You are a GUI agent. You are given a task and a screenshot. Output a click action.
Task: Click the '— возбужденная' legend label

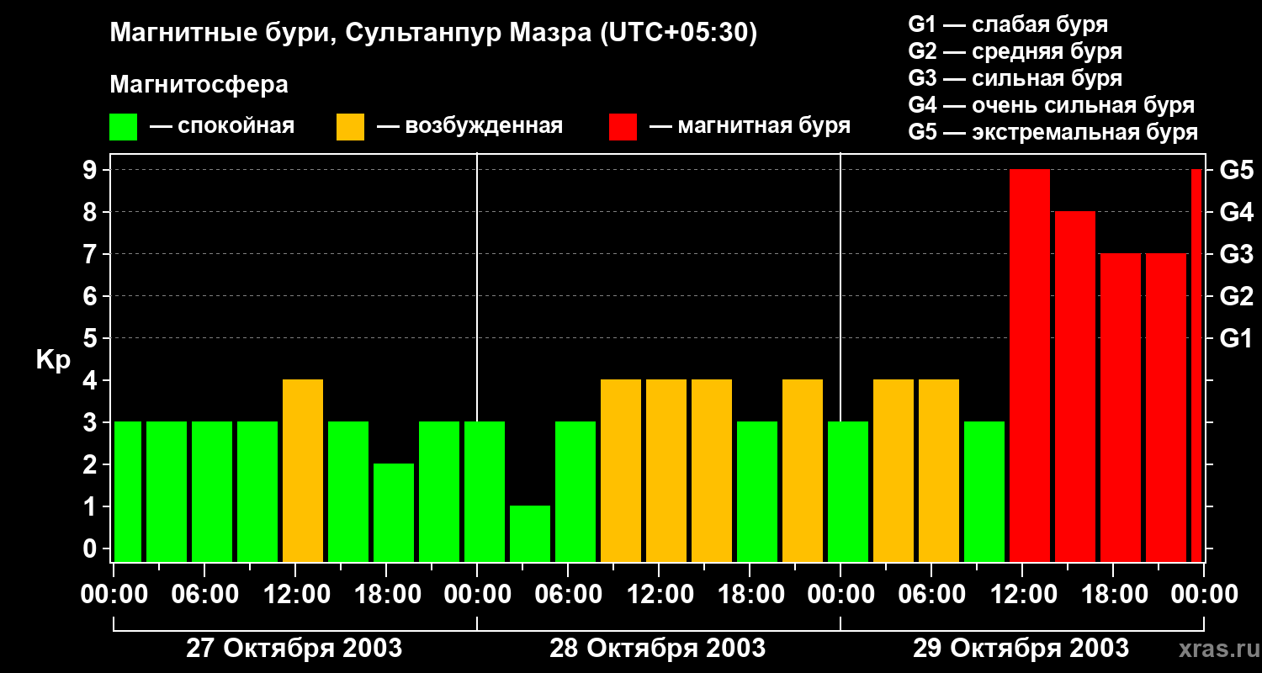point(469,127)
